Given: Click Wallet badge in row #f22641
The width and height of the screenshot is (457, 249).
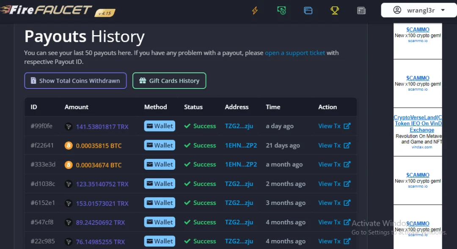Looking at the screenshot, I should [x=160, y=145].
